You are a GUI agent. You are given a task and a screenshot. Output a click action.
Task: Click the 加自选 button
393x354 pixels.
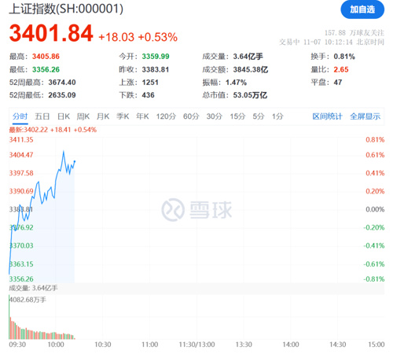[362, 9]
